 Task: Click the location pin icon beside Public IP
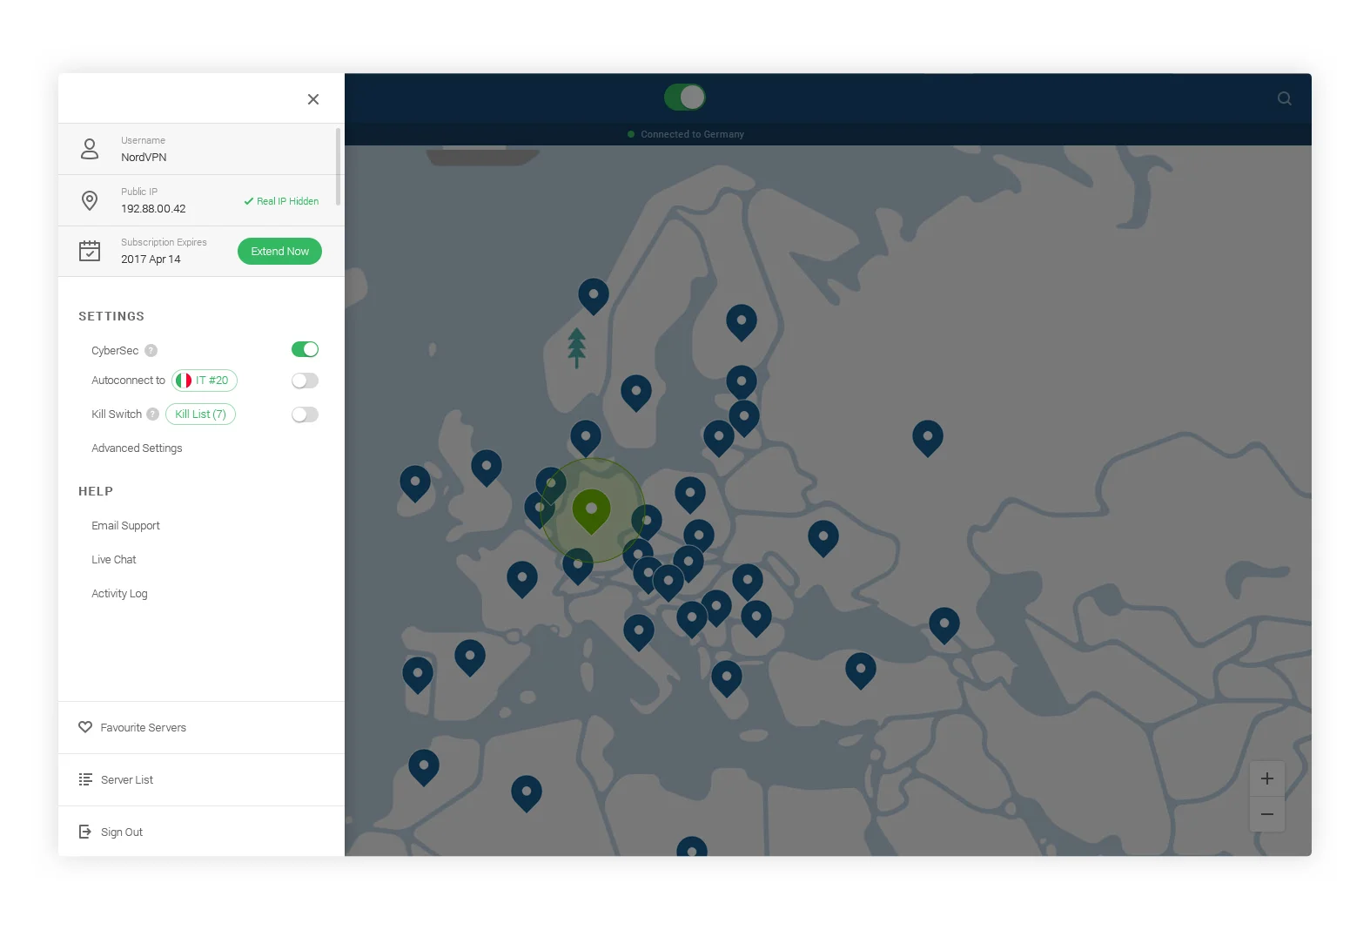(90, 200)
